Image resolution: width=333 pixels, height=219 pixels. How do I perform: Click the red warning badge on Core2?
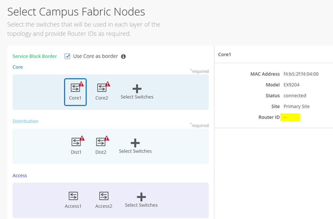coord(108,84)
